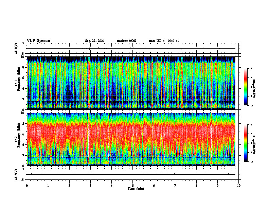Click the "-5" tick on the ch.3(V) axis
This screenshot has height=208, width=269.
tap(23, 180)
